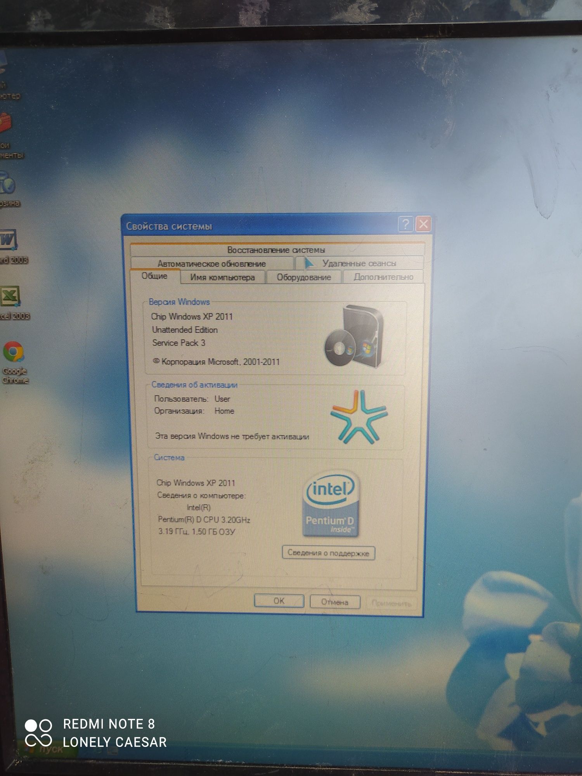Click the Pentium(R) D CPU 3.20GHz text

click(x=204, y=520)
